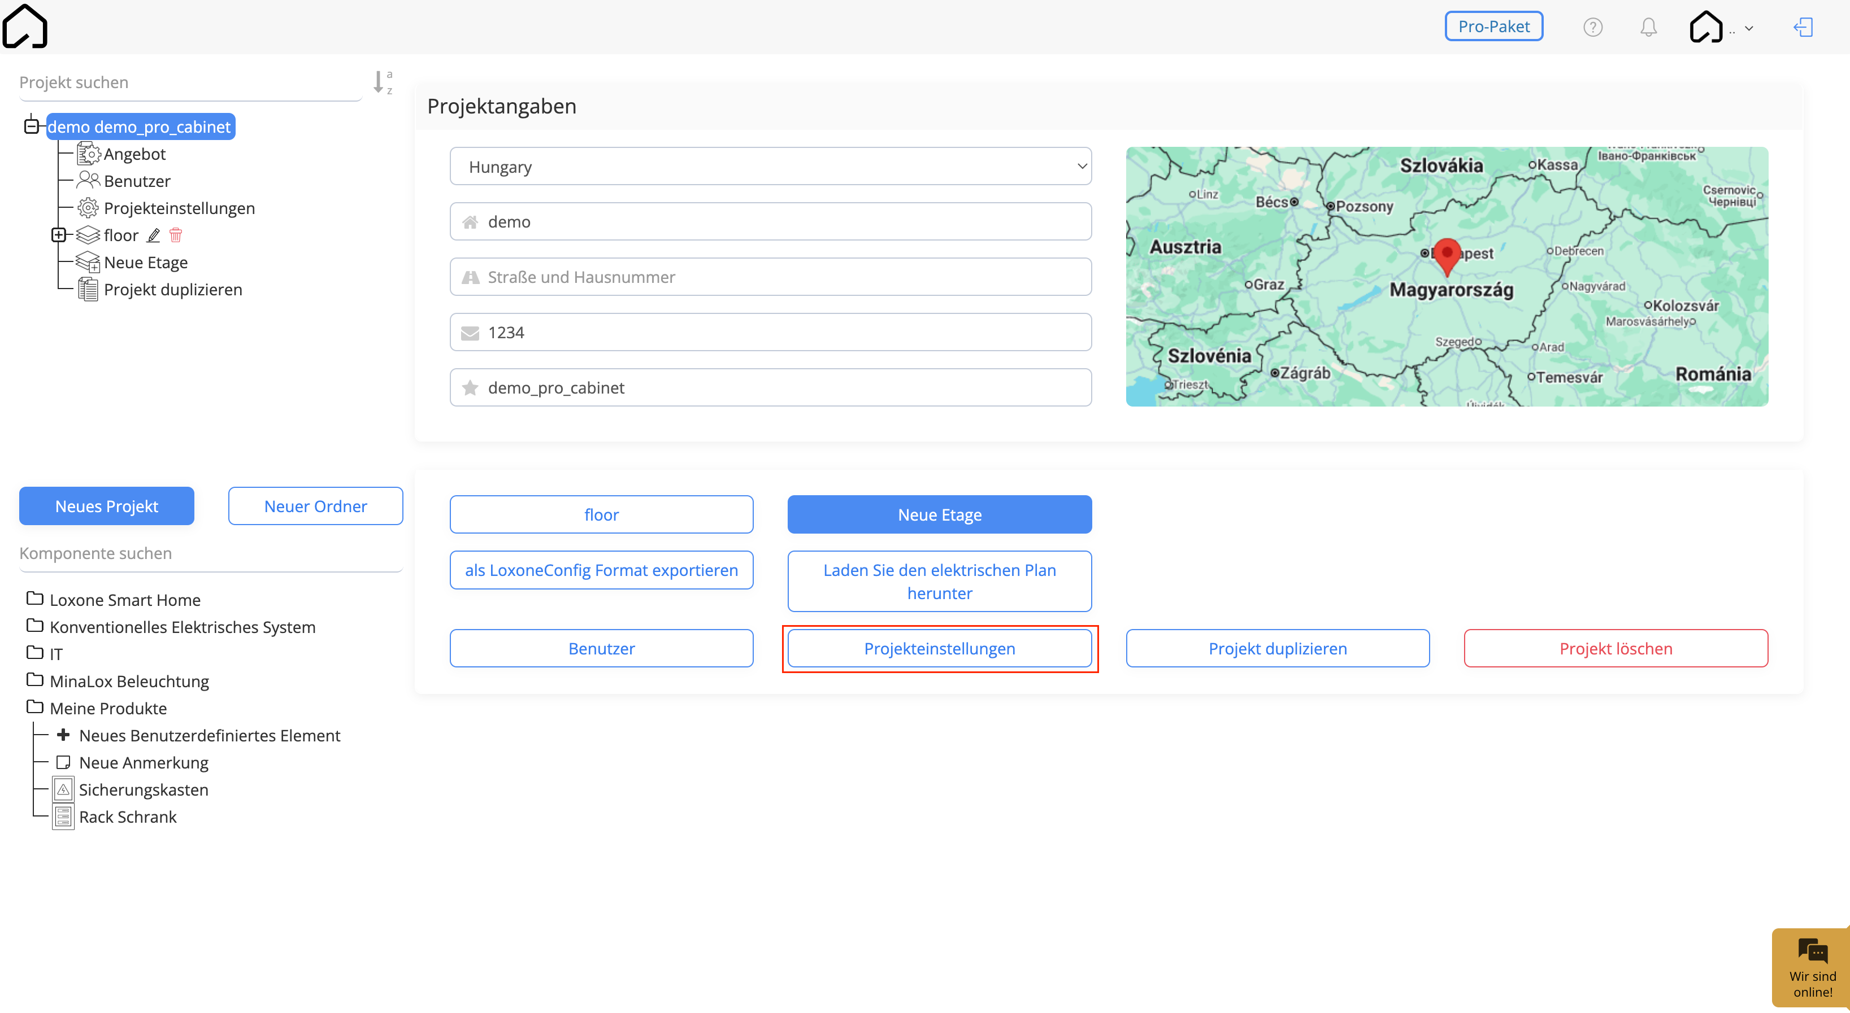Click the help question mark icon
Viewport: 1850px width, 1013px height.
coord(1592,27)
